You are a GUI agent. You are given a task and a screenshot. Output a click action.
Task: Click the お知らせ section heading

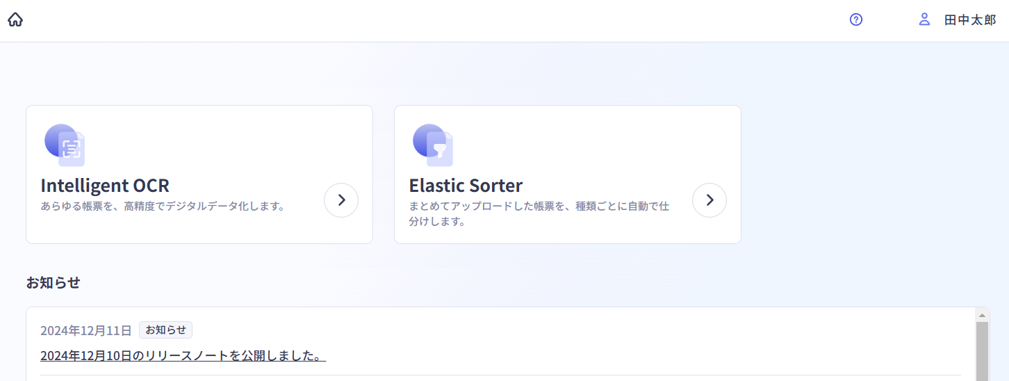[x=54, y=283]
